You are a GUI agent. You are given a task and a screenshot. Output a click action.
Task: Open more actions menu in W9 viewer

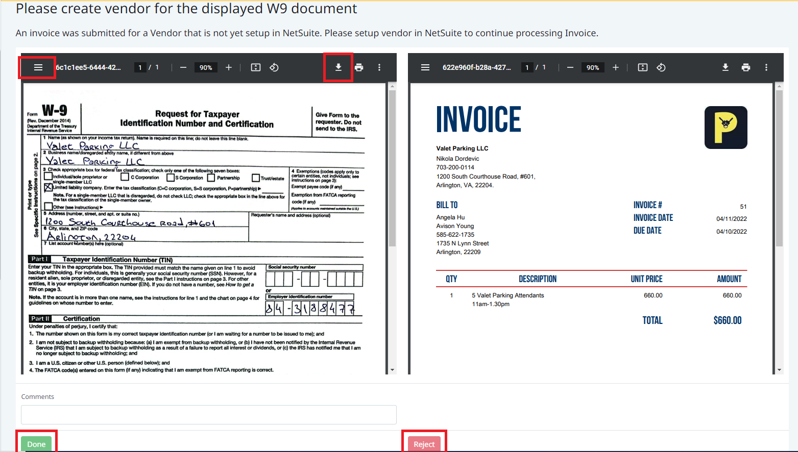(x=379, y=67)
